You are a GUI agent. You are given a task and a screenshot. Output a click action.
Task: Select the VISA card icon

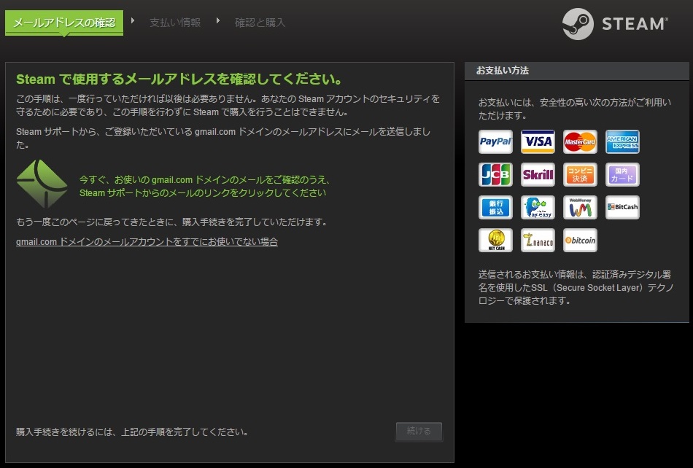[538, 141]
